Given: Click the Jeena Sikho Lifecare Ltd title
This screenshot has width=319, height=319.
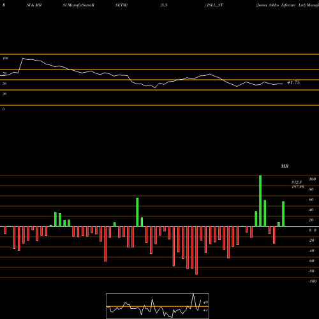Looking at the screenshot, I should point(281,5).
